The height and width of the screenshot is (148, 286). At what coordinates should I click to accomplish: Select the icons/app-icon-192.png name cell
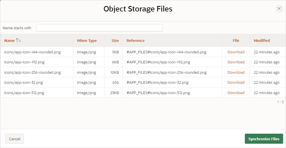tap(24, 62)
